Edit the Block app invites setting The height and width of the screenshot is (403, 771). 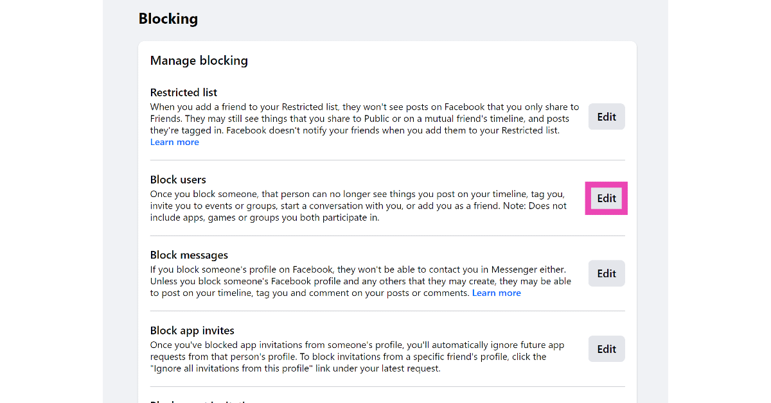tap(607, 349)
